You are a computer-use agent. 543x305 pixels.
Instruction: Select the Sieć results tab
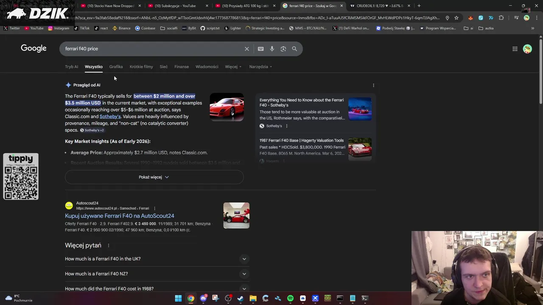tap(163, 67)
